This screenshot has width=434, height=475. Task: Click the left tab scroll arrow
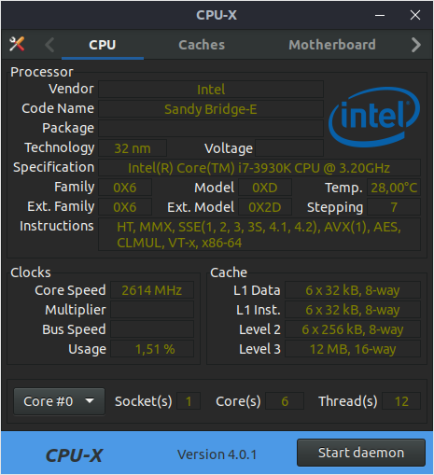(x=49, y=45)
